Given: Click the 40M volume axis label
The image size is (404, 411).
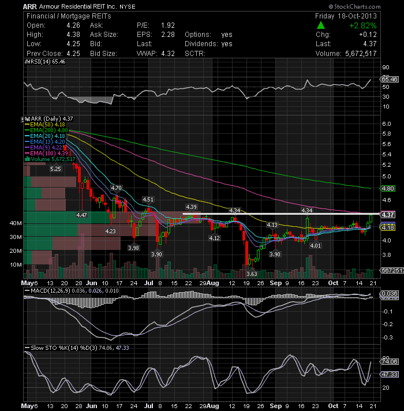Looking at the screenshot, I should pyautogui.click(x=16, y=223).
